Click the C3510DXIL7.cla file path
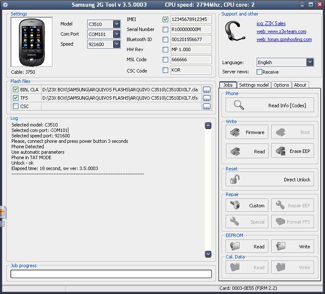Viewport: 325px width, 294px height. coord(121,90)
